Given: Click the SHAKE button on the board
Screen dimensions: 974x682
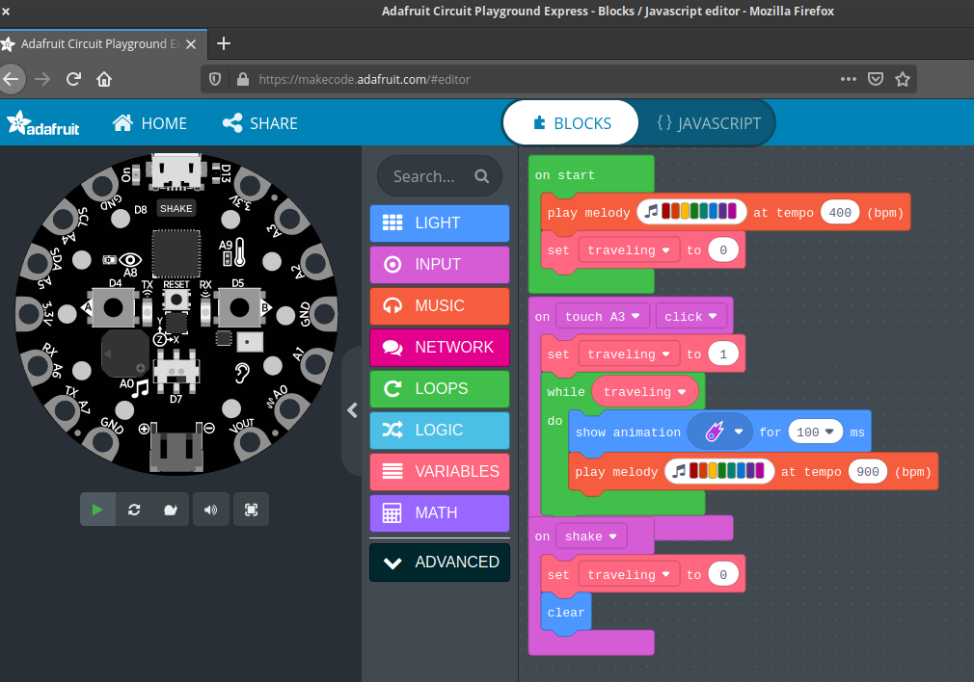Looking at the screenshot, I should coord(176,208).
